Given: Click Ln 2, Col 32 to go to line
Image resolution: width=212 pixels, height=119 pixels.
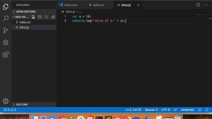Looking at the screenshot, I should tap(133, 110).
